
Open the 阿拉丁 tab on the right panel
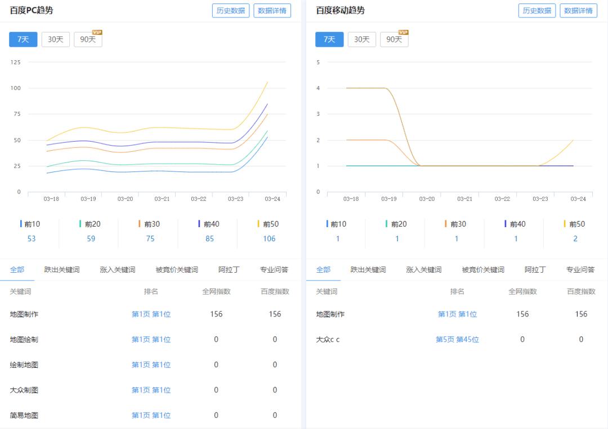(x=535, y=269)
